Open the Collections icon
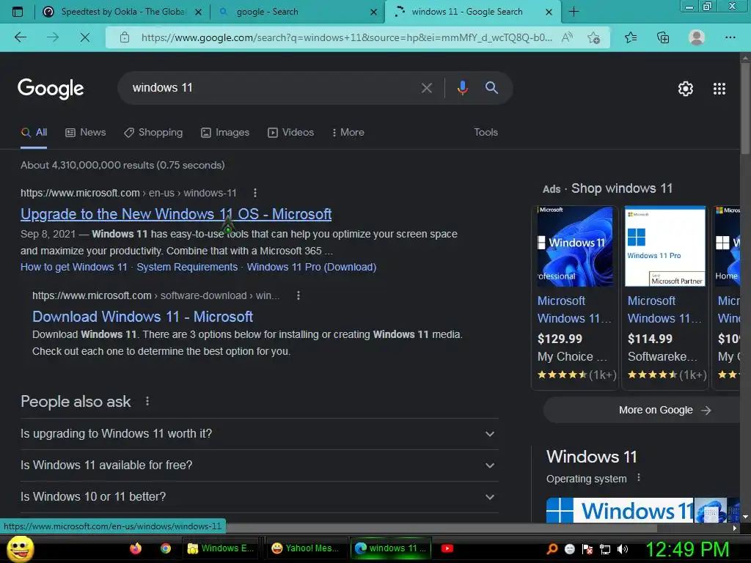Screen dimensions: 751x563 pos(663,37)
